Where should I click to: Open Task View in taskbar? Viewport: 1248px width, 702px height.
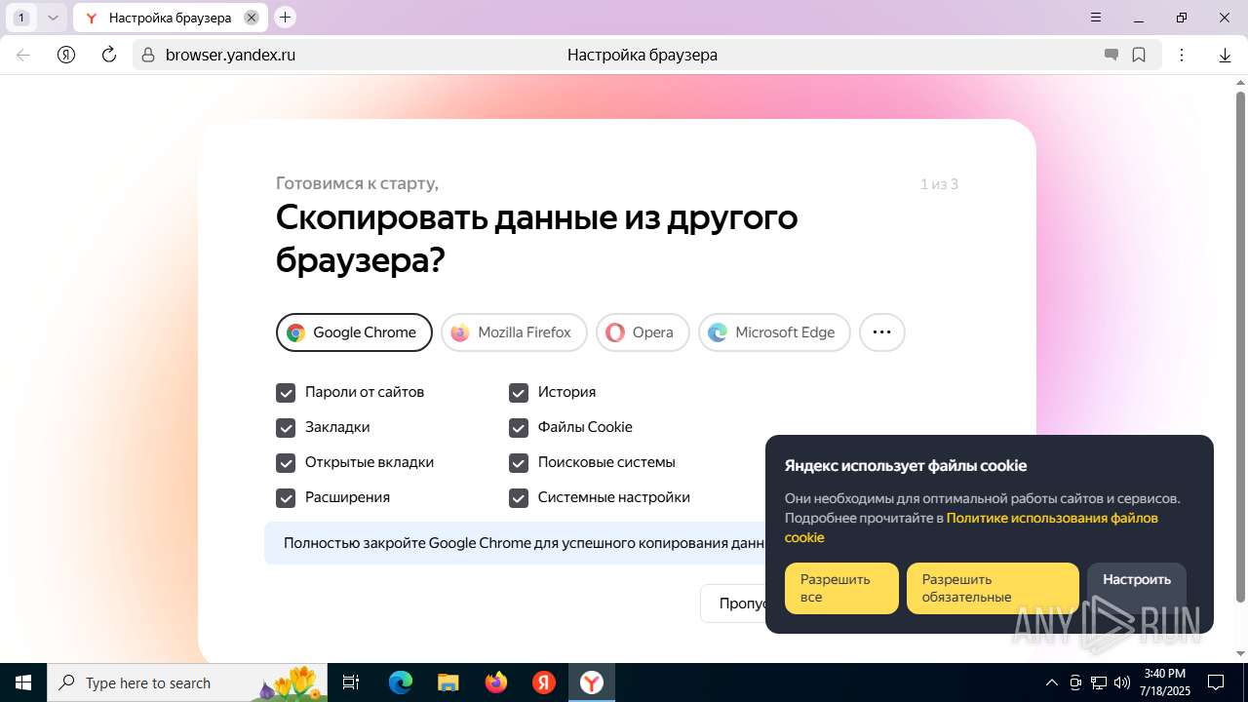pos(351,682)
